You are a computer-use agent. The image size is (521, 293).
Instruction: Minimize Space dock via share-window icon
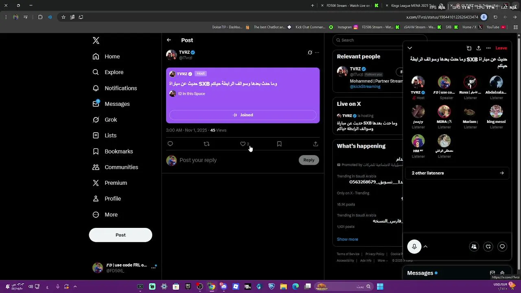pos(469,48)
